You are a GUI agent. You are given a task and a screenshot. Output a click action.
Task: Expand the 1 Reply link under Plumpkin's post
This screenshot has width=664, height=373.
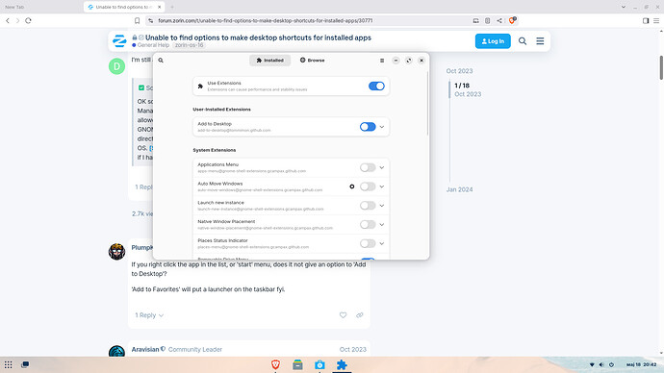pyautogui.click(x=149, y=315)
